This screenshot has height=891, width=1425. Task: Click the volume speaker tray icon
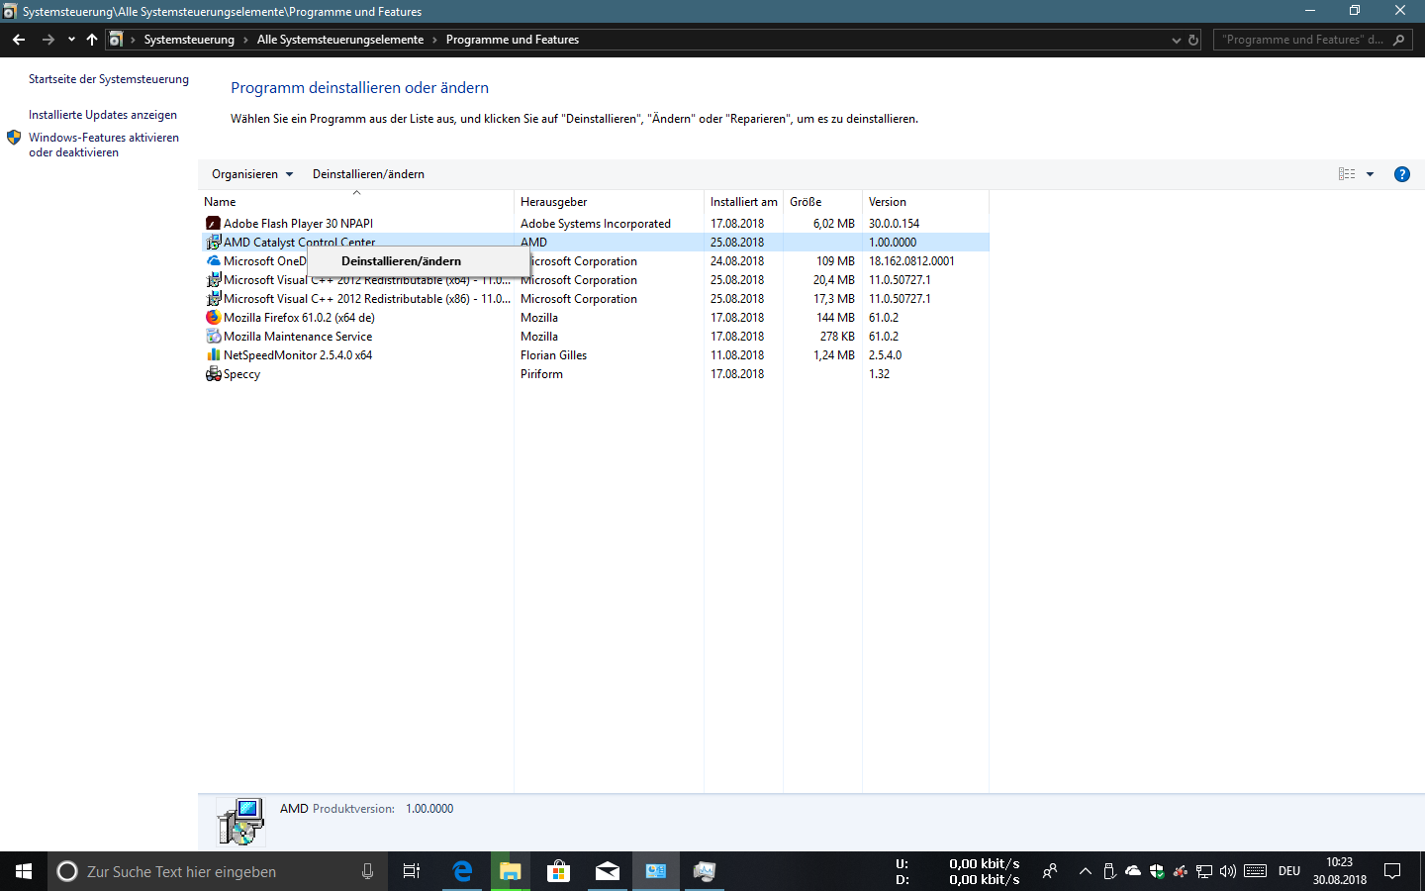click(1228, 871)
